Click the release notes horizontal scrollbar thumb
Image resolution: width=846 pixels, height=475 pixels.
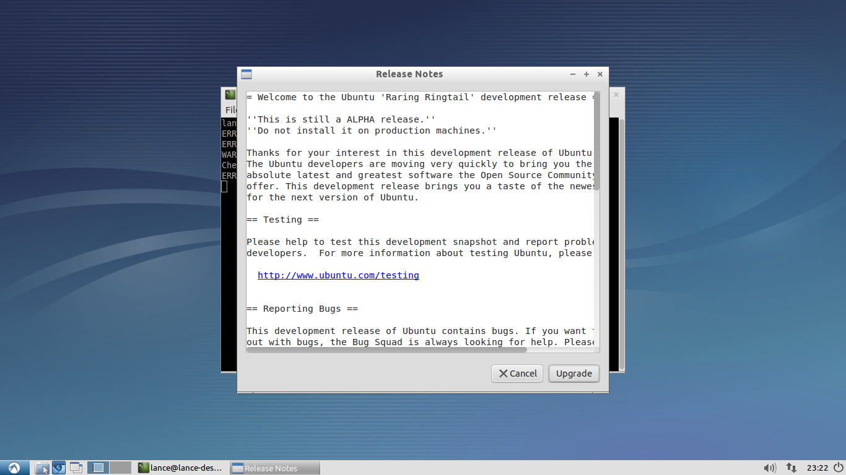[x=386, y=349]
